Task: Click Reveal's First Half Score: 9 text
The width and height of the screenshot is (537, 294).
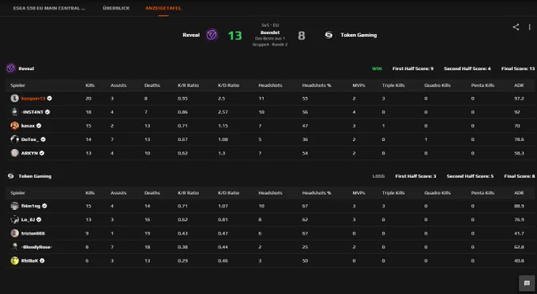Action: coord(413,69)
